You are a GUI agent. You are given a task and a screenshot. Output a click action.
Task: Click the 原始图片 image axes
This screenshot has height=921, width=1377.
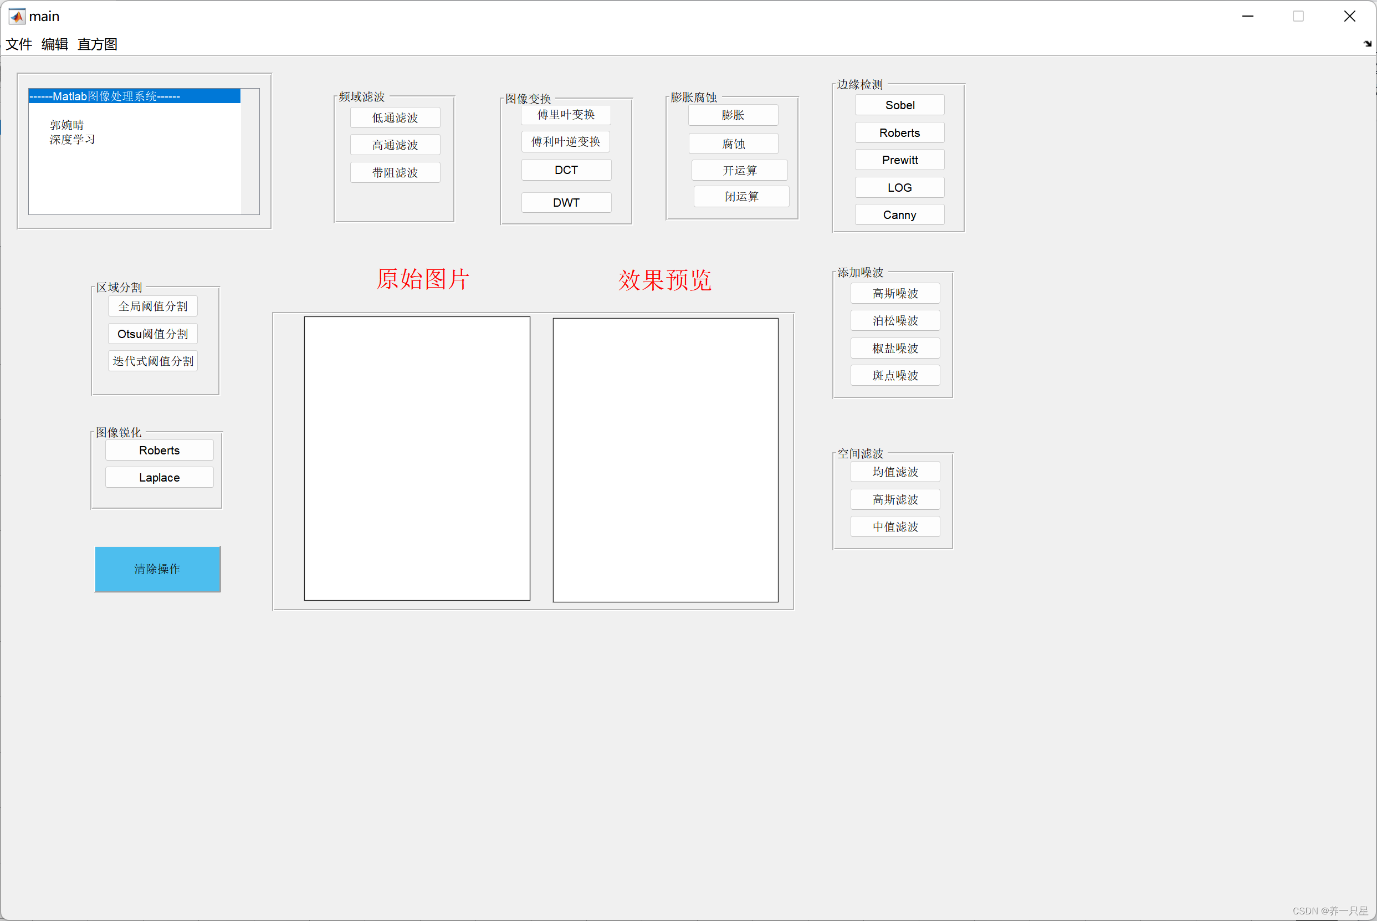(x=416, y=458)
